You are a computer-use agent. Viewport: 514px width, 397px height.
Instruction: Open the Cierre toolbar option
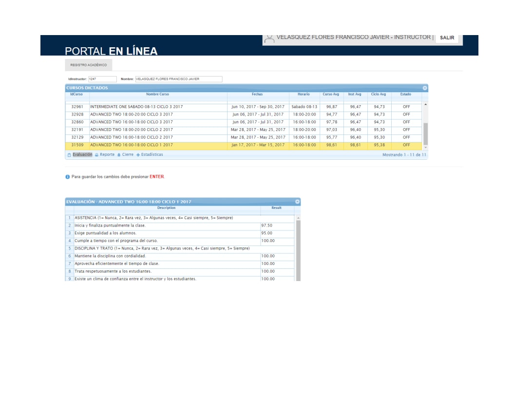128,154
